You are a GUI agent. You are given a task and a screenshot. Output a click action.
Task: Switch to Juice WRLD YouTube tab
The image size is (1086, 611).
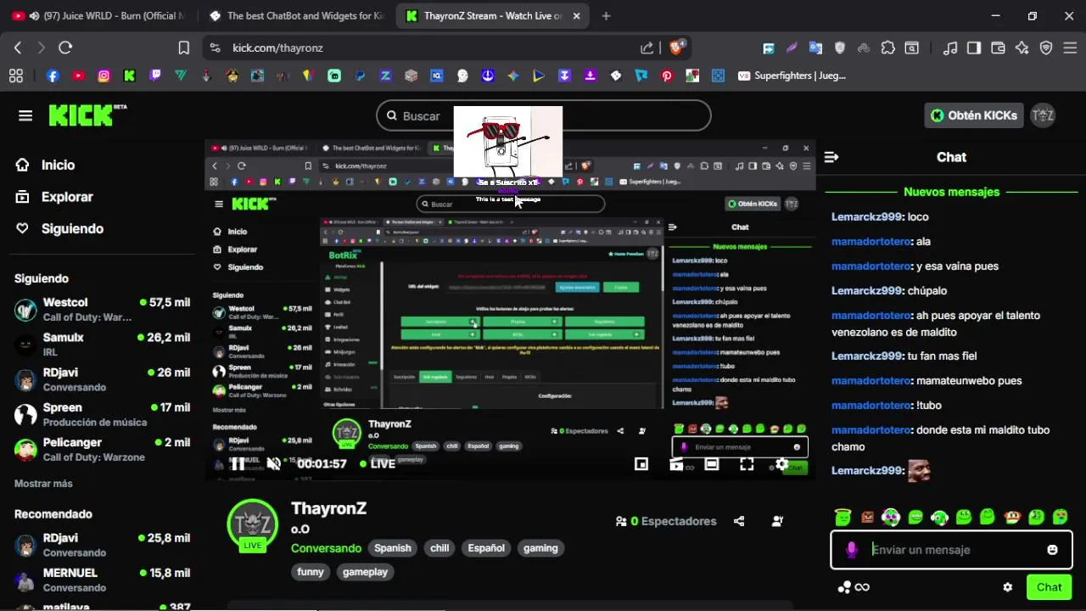point(99,16)
